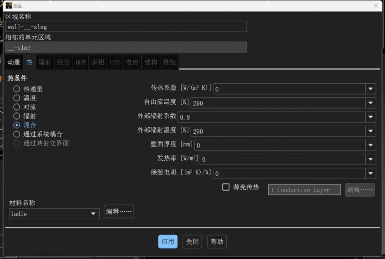
Task: Select the 热通量 radio button
Action: (x=17, y=89)
